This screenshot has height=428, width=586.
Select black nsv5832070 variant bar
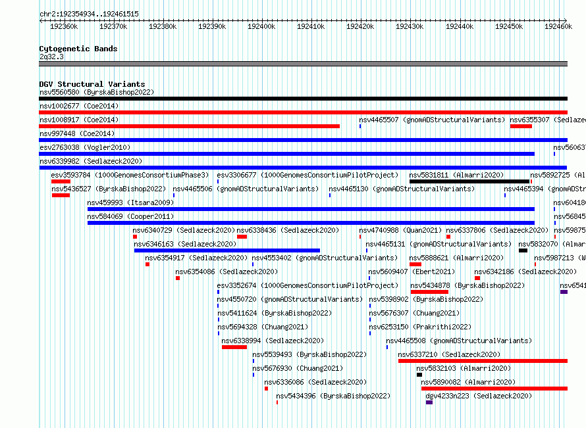click(x=523, y=250)
